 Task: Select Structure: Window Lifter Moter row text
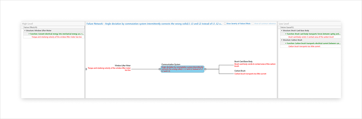coord(39,30)
